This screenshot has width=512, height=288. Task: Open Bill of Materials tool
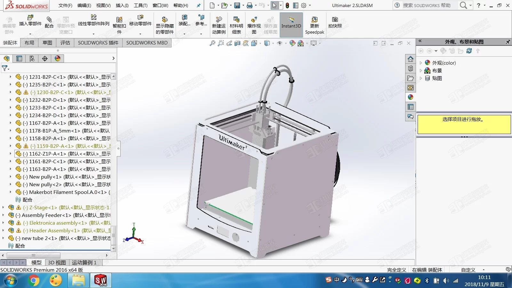[236, 25]
